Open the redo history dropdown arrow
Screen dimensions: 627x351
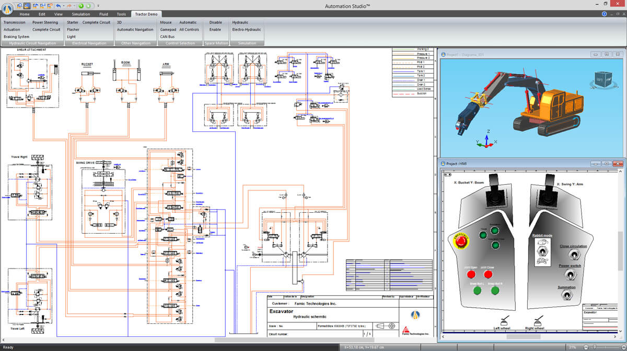click(x=74, y=5)
